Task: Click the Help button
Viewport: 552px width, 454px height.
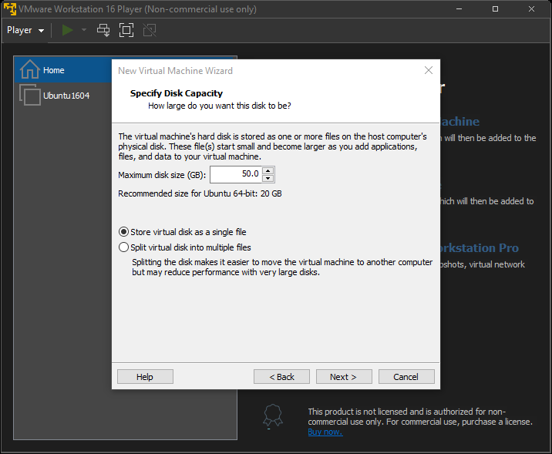Action: [x=145, y=377]
